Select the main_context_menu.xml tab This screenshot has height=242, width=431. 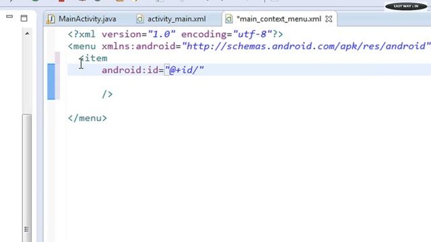[278, 19]
